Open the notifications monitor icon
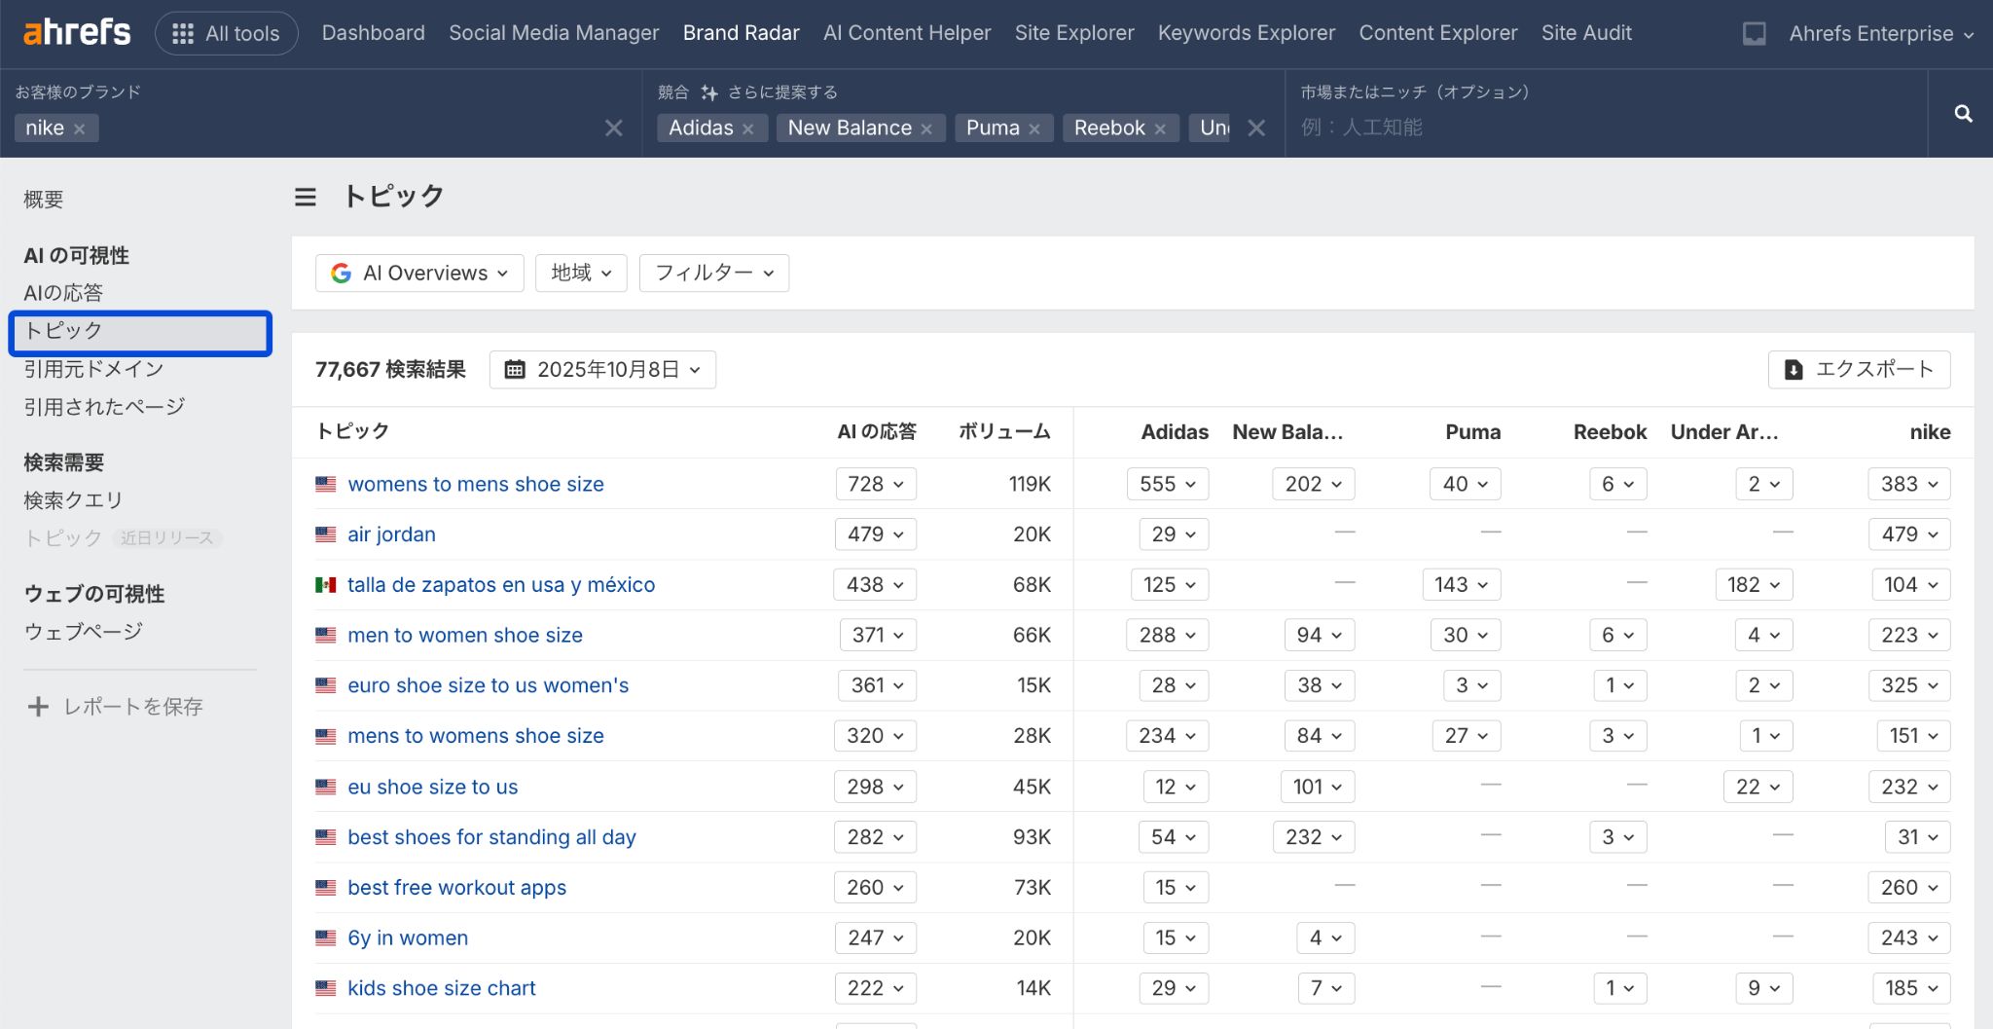The image size is (1993, 1029). pyautogui.click(x=1754, y=34)
